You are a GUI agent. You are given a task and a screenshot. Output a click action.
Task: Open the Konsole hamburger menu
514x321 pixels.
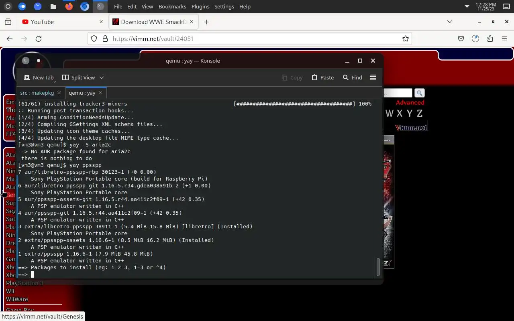[x=373, y=77]
